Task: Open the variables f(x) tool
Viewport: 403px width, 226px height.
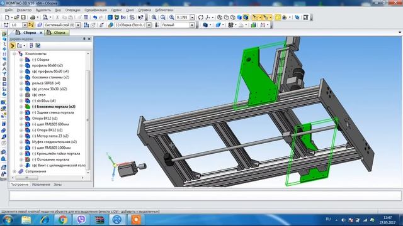Action: [123, 18]
